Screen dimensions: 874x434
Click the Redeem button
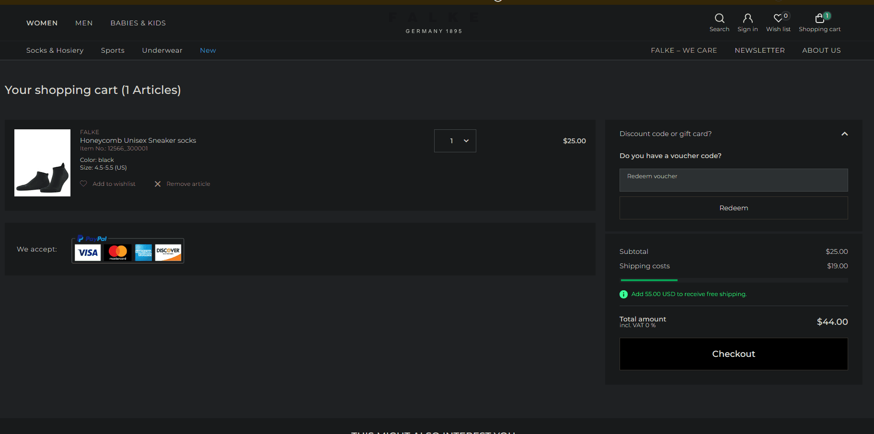click(x=734, y=208)
